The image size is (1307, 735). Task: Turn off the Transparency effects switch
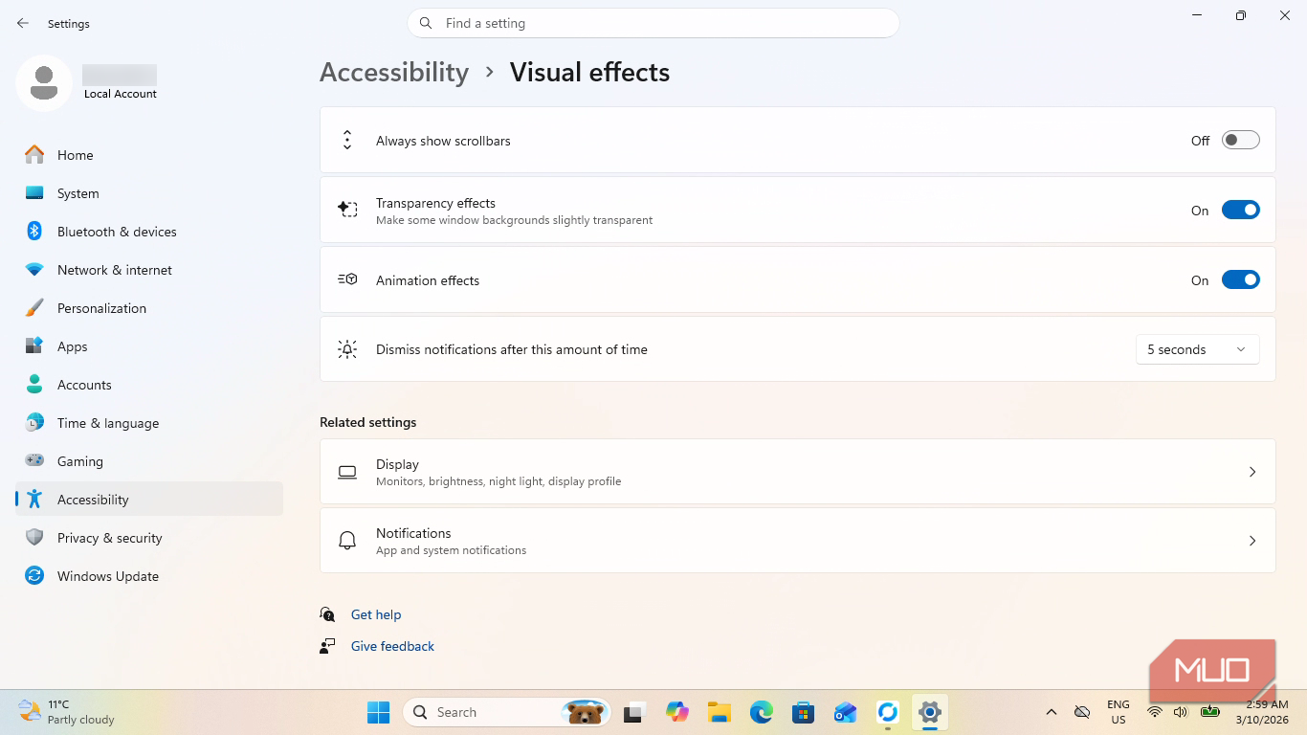click(1240, 211)
